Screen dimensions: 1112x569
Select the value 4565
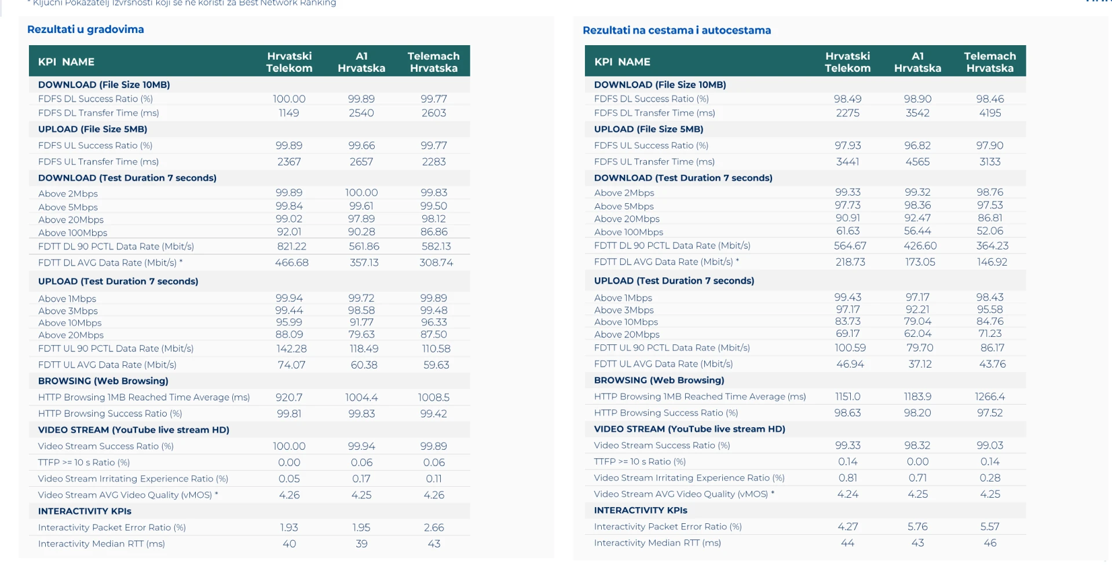(917, 161)
